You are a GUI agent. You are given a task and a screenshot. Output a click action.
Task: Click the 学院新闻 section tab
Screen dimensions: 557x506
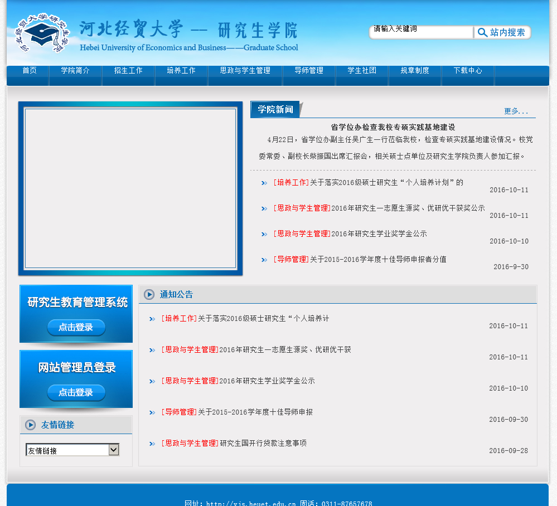tap(275, 109)
